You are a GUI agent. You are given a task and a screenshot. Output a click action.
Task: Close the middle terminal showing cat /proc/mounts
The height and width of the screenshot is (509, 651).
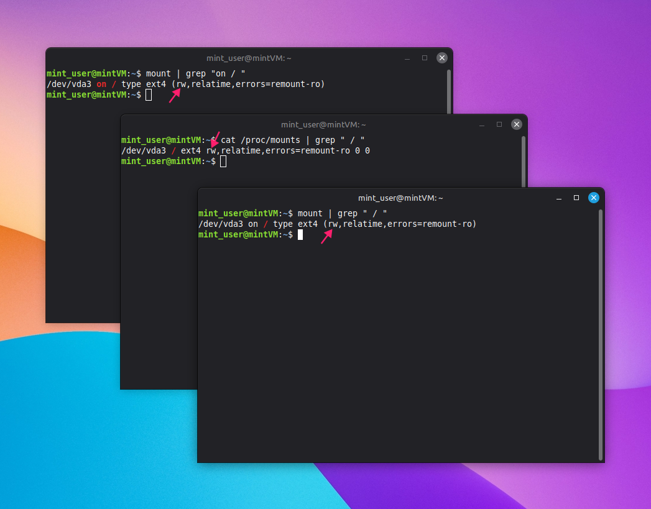click(x=516, y=124)
